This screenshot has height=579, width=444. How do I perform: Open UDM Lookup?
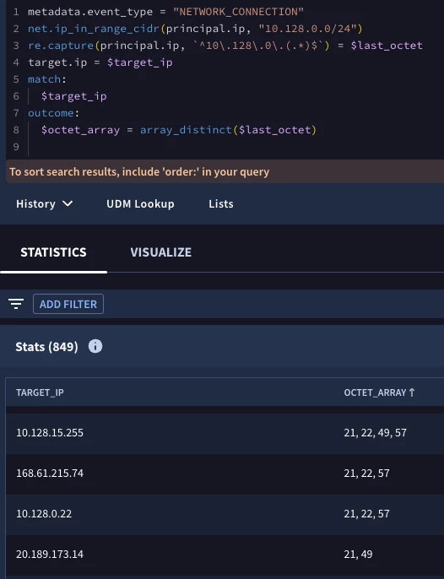point(140,204)
